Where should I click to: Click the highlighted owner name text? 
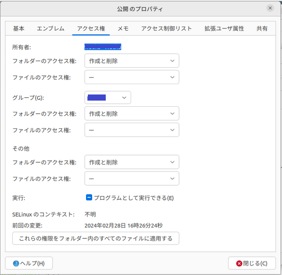pyautogui.click(x=103, y=47)
